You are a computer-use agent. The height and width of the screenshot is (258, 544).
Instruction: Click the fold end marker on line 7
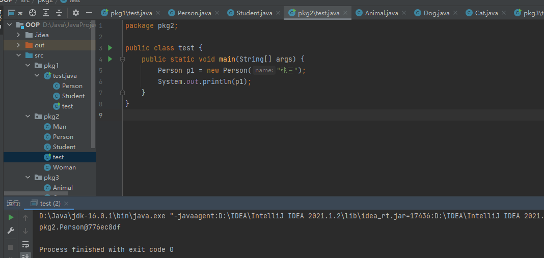click(122, 92)
